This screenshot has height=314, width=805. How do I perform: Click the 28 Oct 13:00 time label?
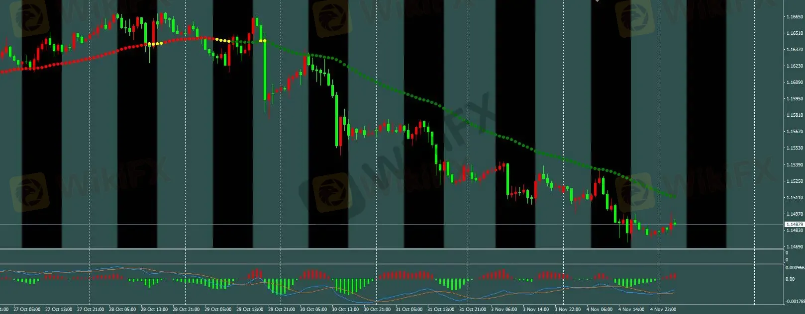point(154,310)
